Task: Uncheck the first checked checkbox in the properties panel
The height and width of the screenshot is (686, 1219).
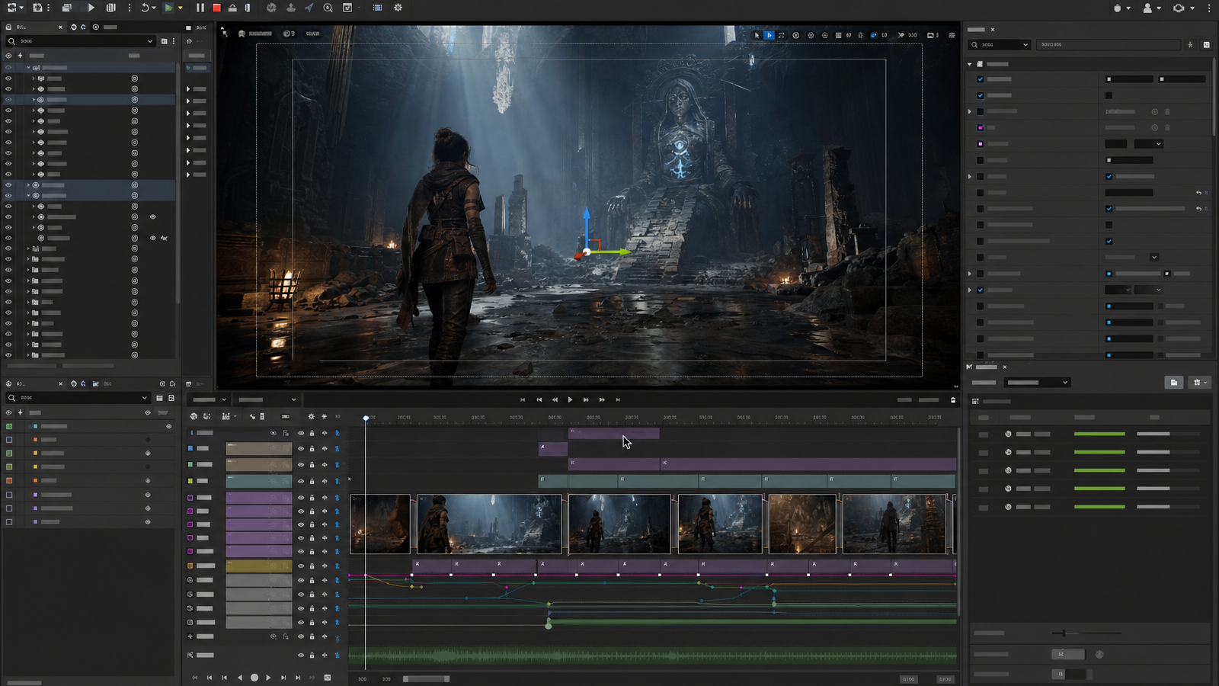Action: (x=981, y=79)
